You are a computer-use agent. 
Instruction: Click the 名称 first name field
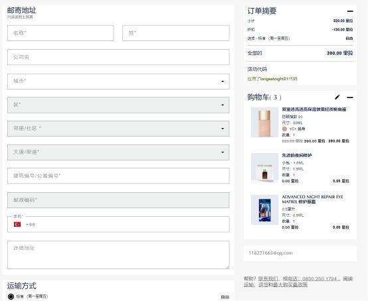60,33
